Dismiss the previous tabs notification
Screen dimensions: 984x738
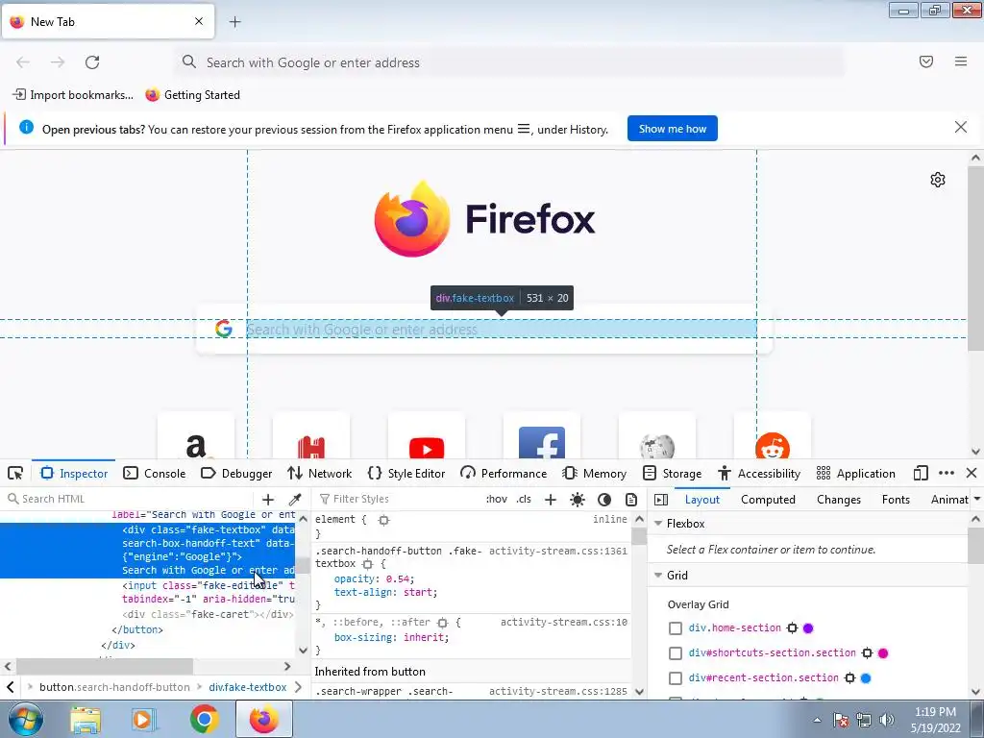point(961,128)
